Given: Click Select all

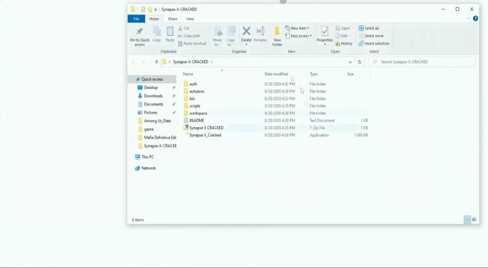Looking at the screenshot, I should (369, 28).
